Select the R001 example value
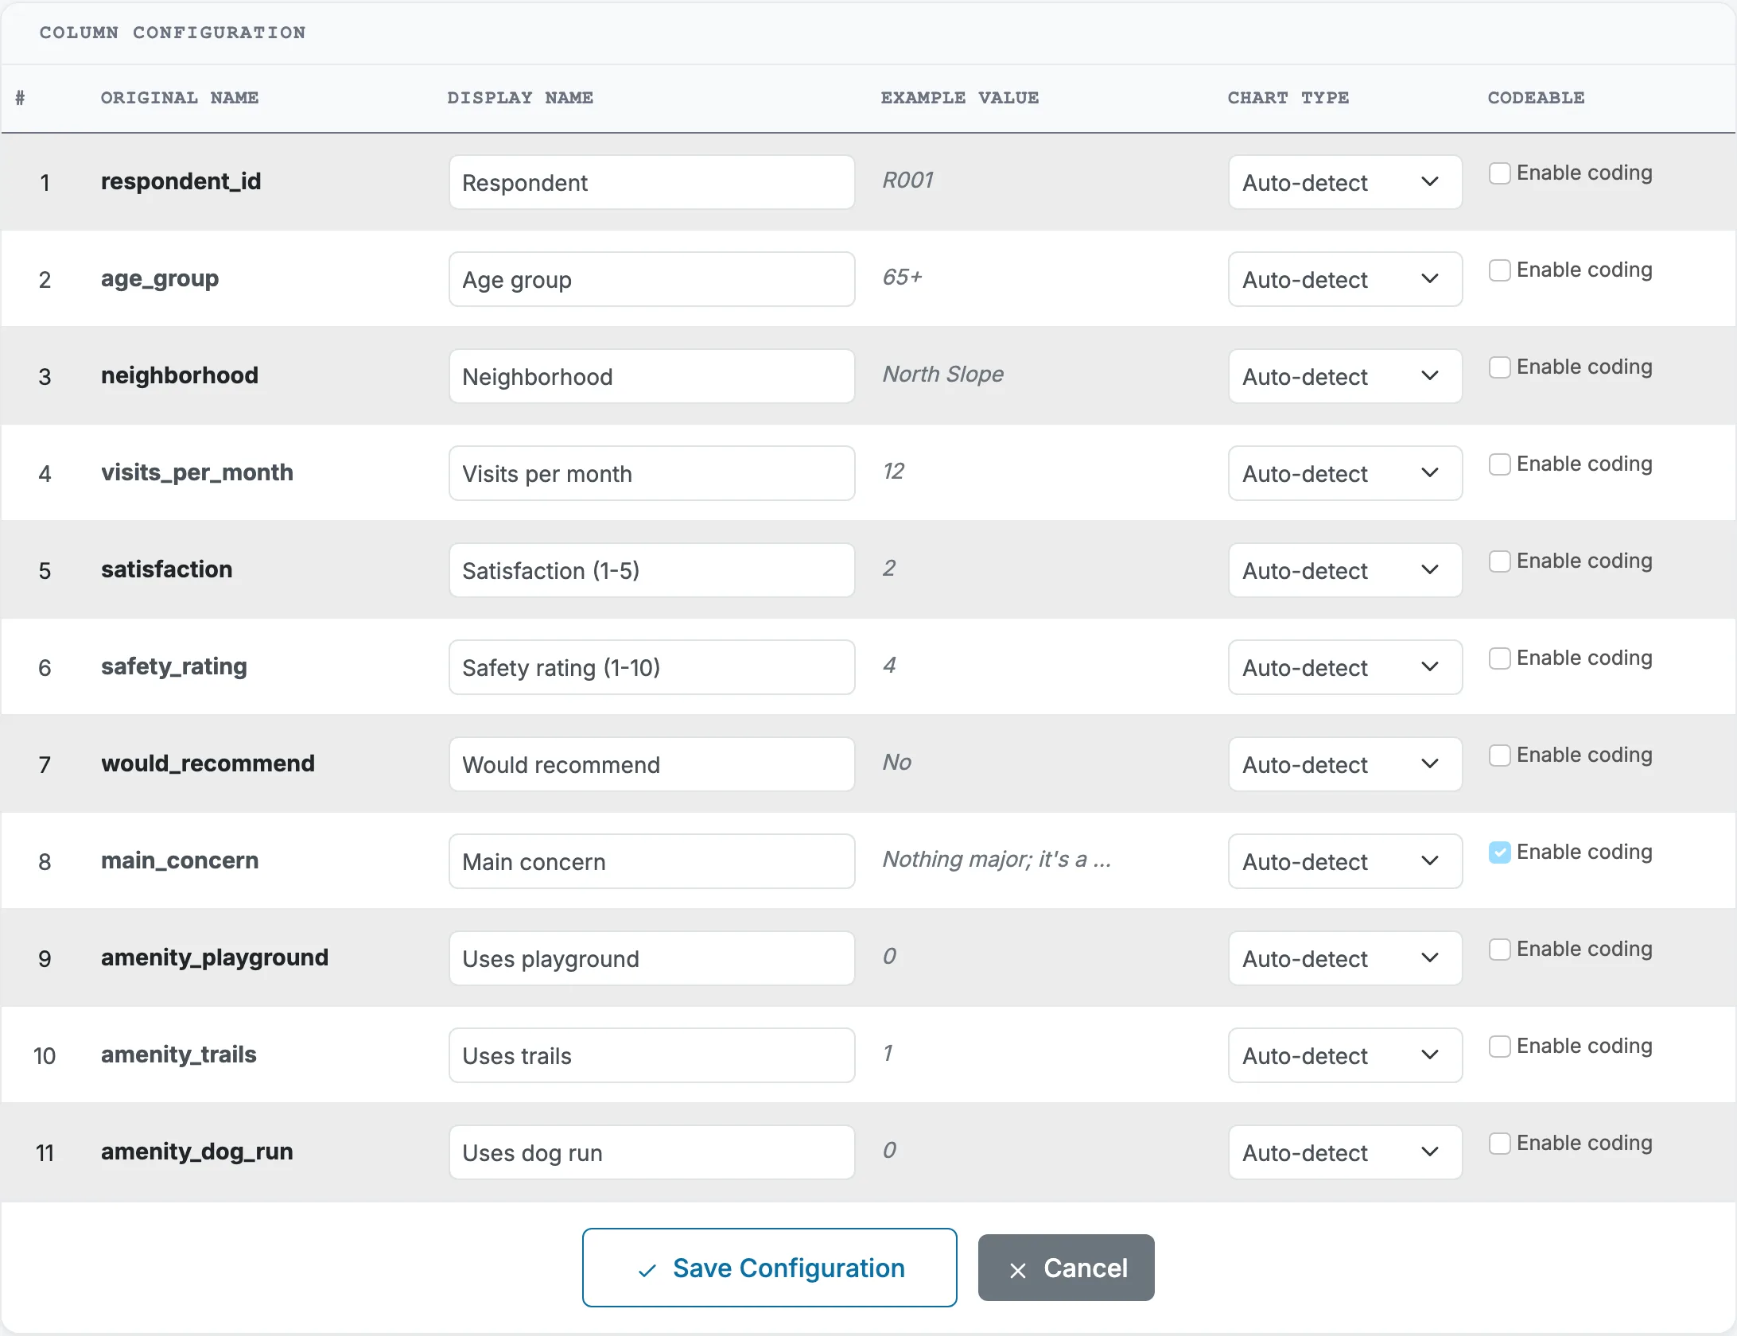The height and width of the screenshot is (1336, 1737). pyautogui.click(x=907, y=180)
